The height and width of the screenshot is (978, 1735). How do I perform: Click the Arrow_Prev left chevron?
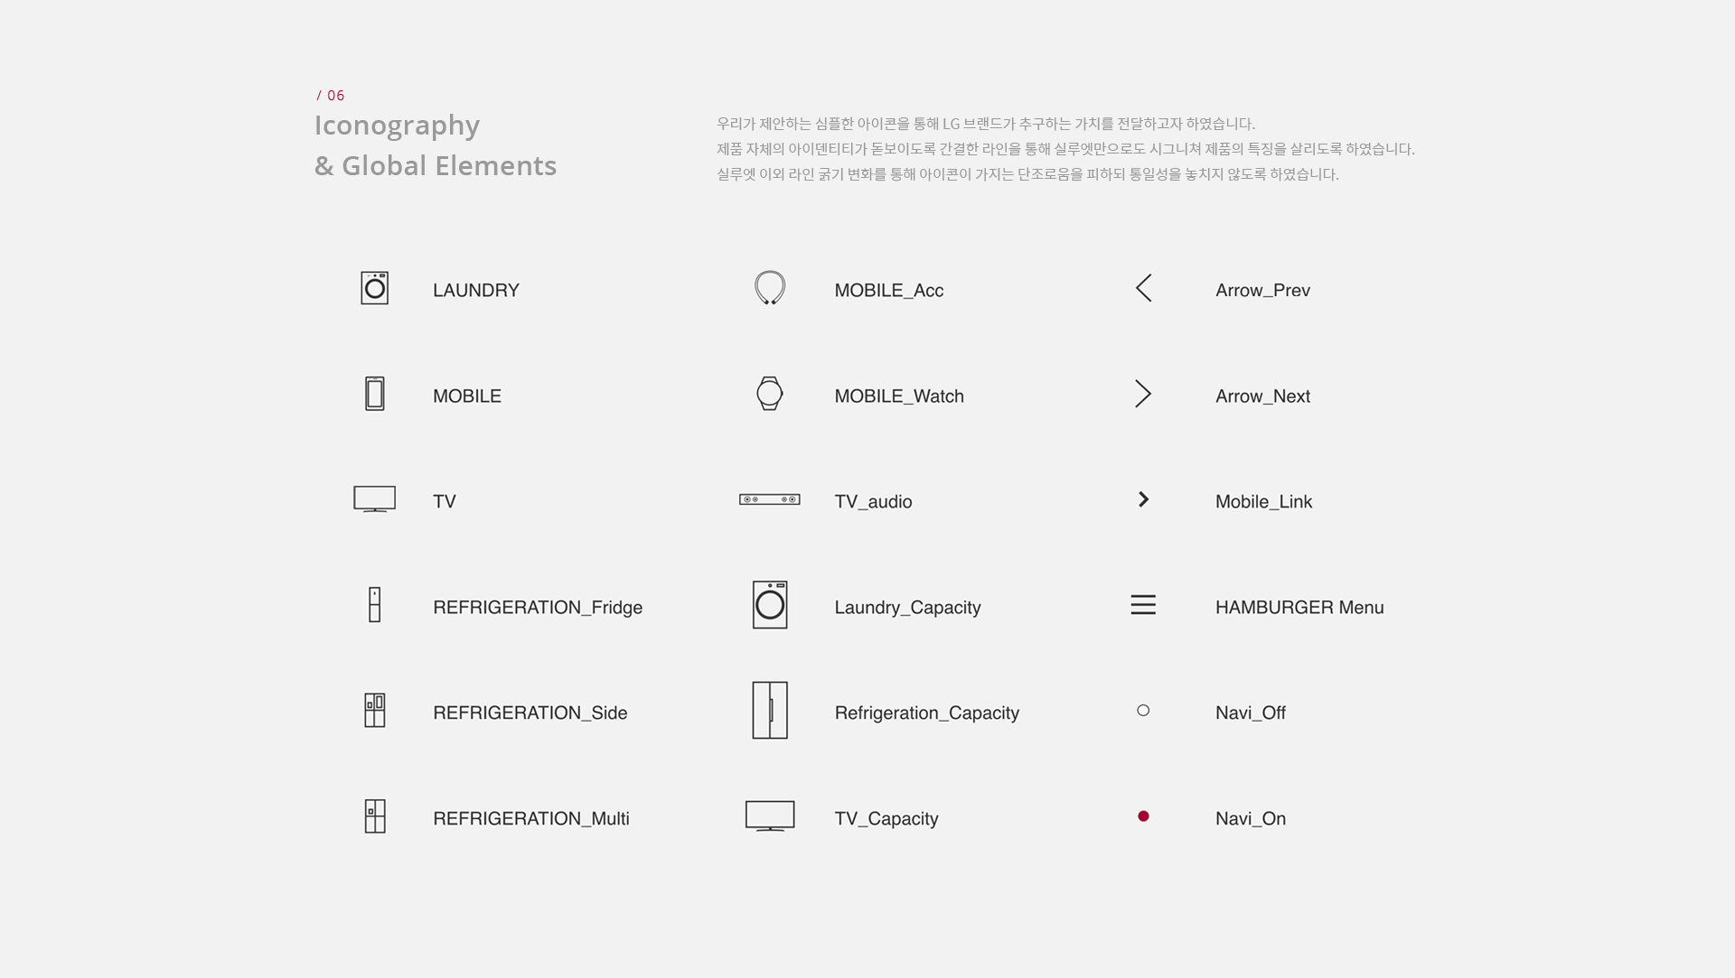tap(1143, 288)
